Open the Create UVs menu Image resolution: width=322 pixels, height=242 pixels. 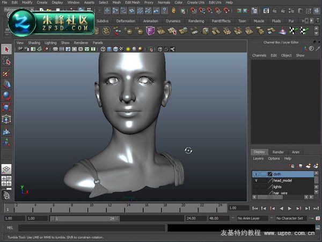pos(195,3)
